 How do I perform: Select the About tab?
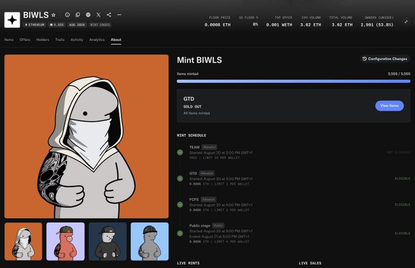point(116,40)
